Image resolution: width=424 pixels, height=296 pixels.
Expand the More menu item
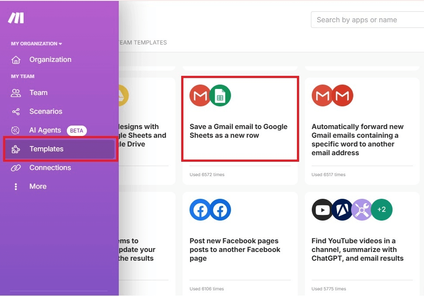point(38,187)
